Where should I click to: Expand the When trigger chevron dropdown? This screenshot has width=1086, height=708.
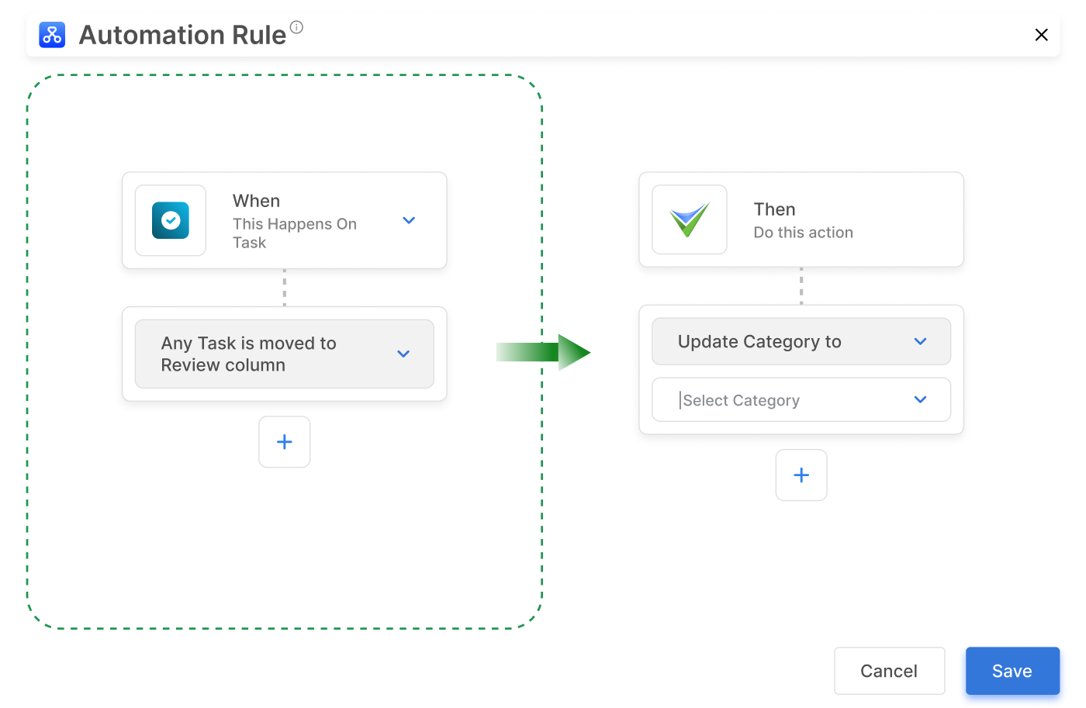pos(409,220)
